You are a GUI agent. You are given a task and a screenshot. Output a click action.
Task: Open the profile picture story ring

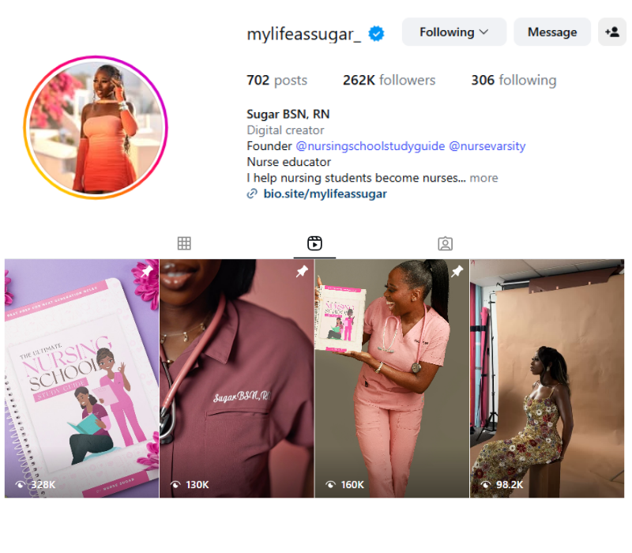pos(96,127)
